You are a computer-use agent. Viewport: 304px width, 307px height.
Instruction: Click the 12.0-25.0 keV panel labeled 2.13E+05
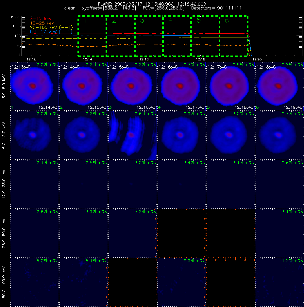click(x=34, y=184)
